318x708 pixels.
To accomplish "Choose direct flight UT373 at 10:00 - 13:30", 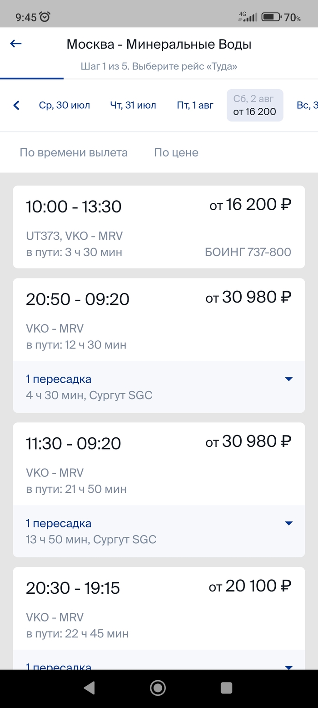I will (x=159, y=227).
